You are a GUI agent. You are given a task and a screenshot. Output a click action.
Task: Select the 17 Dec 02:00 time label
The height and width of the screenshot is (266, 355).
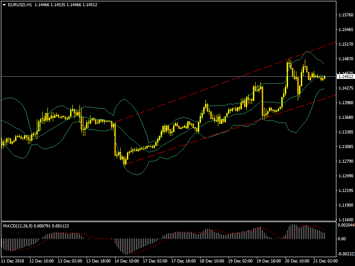coord(155,261)
